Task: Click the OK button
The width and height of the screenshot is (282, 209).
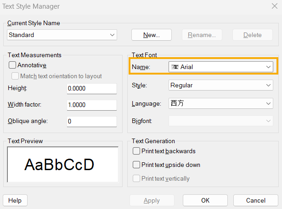Action: [x=205, y=200]
